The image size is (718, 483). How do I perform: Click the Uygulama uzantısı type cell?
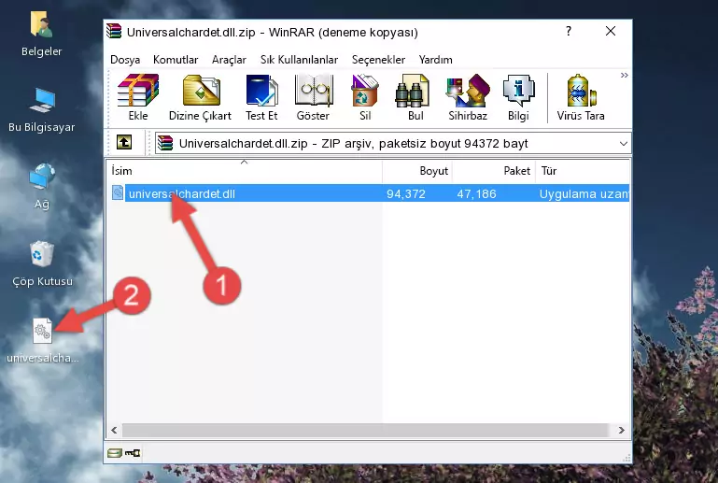584,193
